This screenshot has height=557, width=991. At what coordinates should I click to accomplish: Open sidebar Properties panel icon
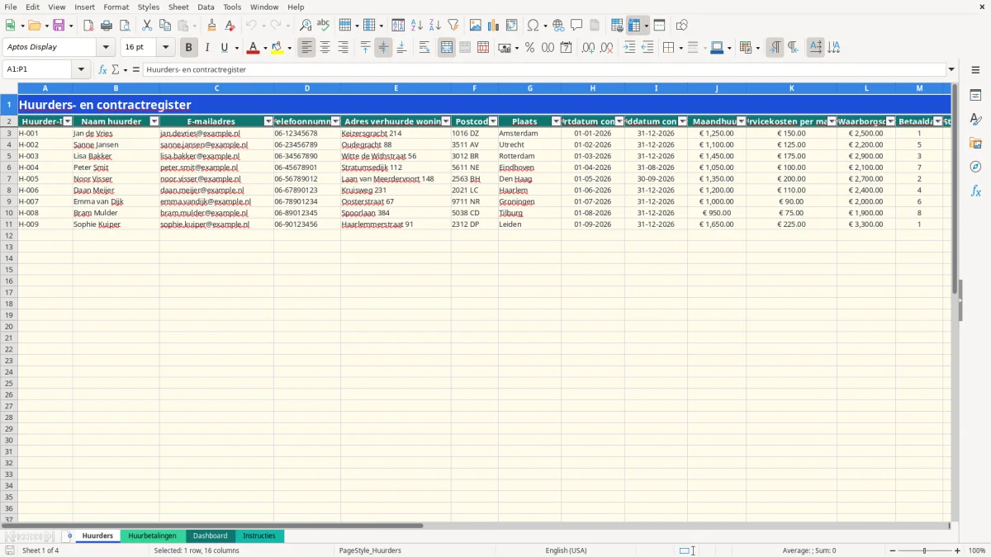click(x=975, y=96)
